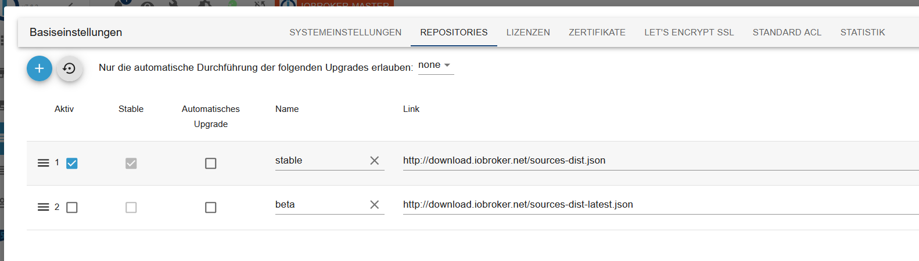Toggle the Stable checkbox for beta row
Image resolution: width=919 pixels, height=261 pixels.
click(x=131, y=208)
